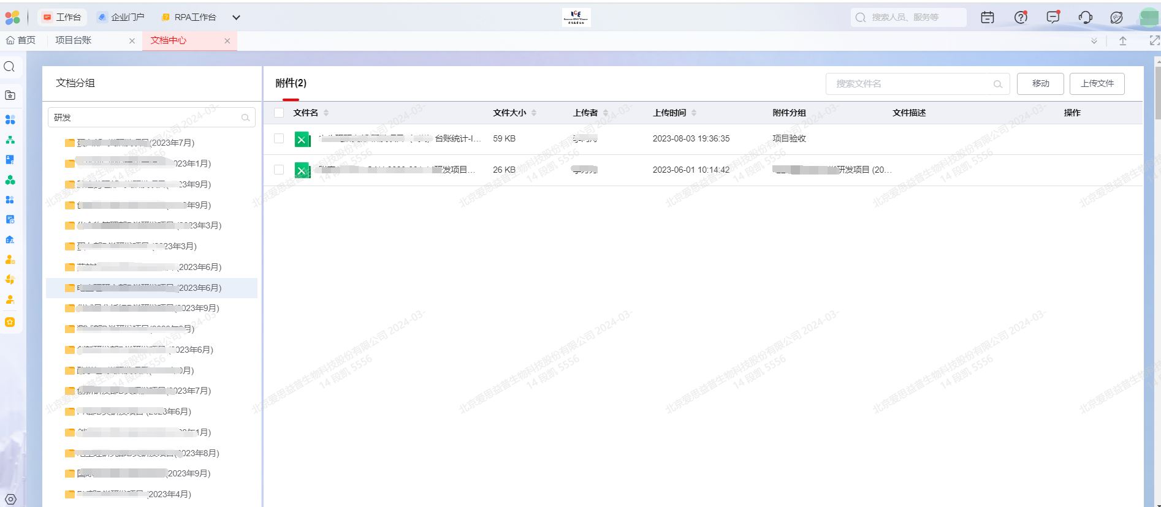
Task: Click the search icon in left sidebar
Action: 10,67
